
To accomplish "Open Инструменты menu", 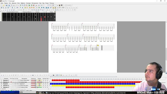I will tap(35, 3).
